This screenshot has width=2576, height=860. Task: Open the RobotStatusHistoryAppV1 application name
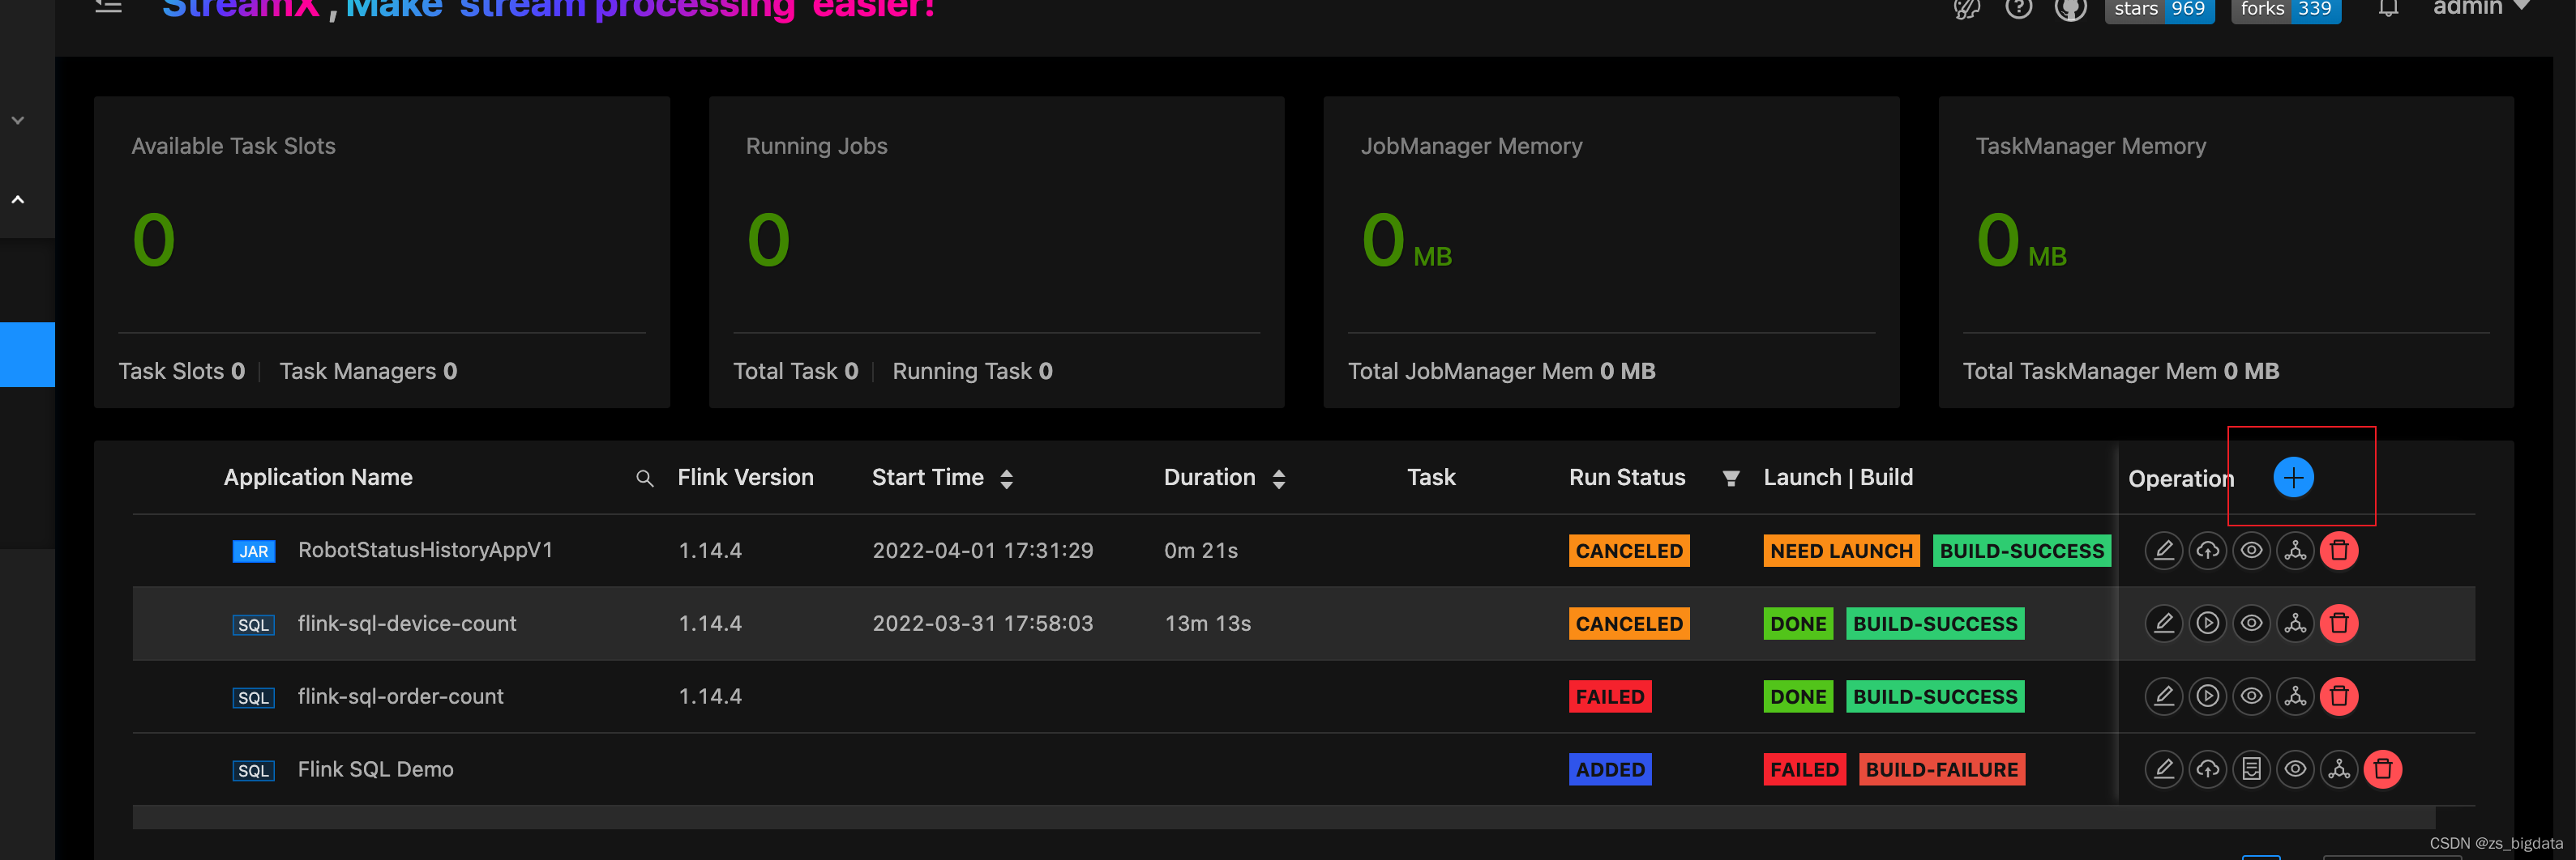point(425,551)
